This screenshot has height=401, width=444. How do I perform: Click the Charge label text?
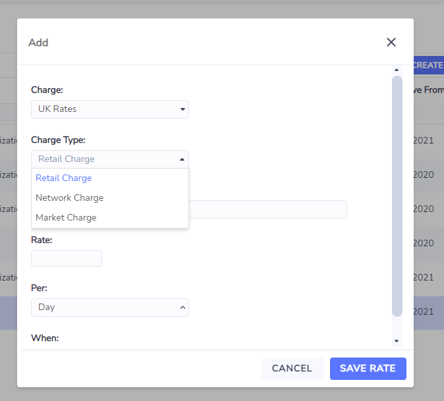coord(47,90)
